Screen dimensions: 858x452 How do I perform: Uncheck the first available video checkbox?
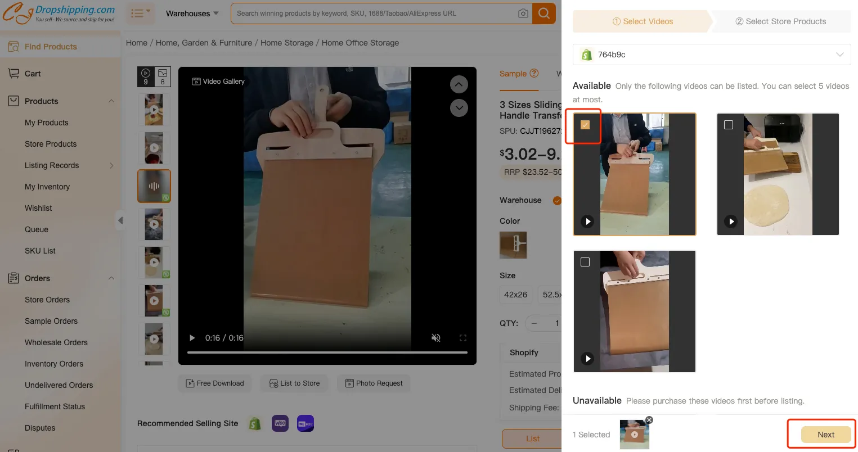click(585, 125)
